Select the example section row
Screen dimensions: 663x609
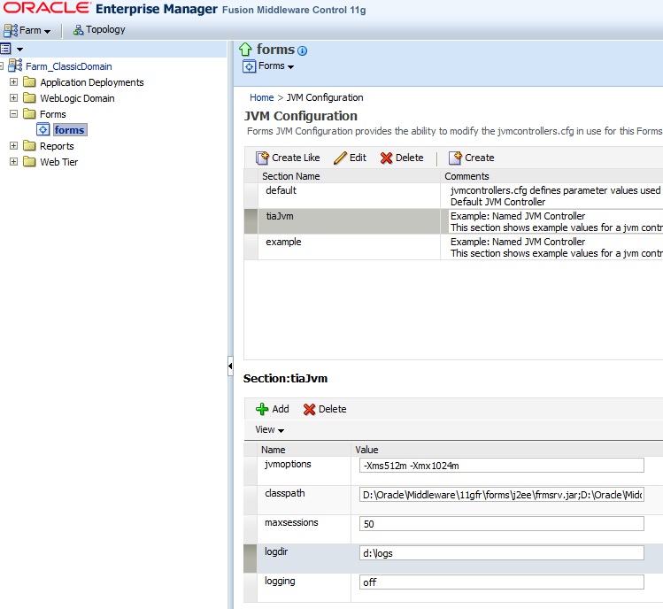point(453,247)
